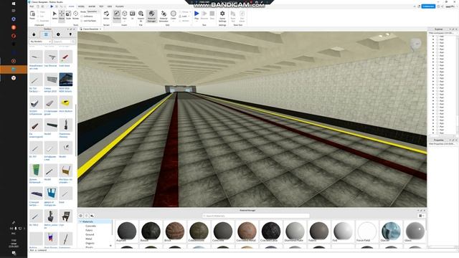Open Material Manager view-type dropdown
This screenshot has height=258, width=459.
pos(422,216)
